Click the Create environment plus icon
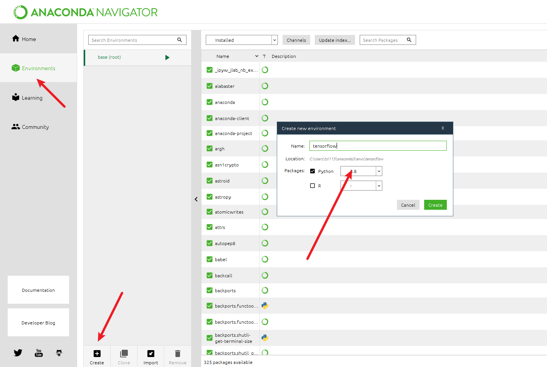547x367 pixels. click(97, 354)
